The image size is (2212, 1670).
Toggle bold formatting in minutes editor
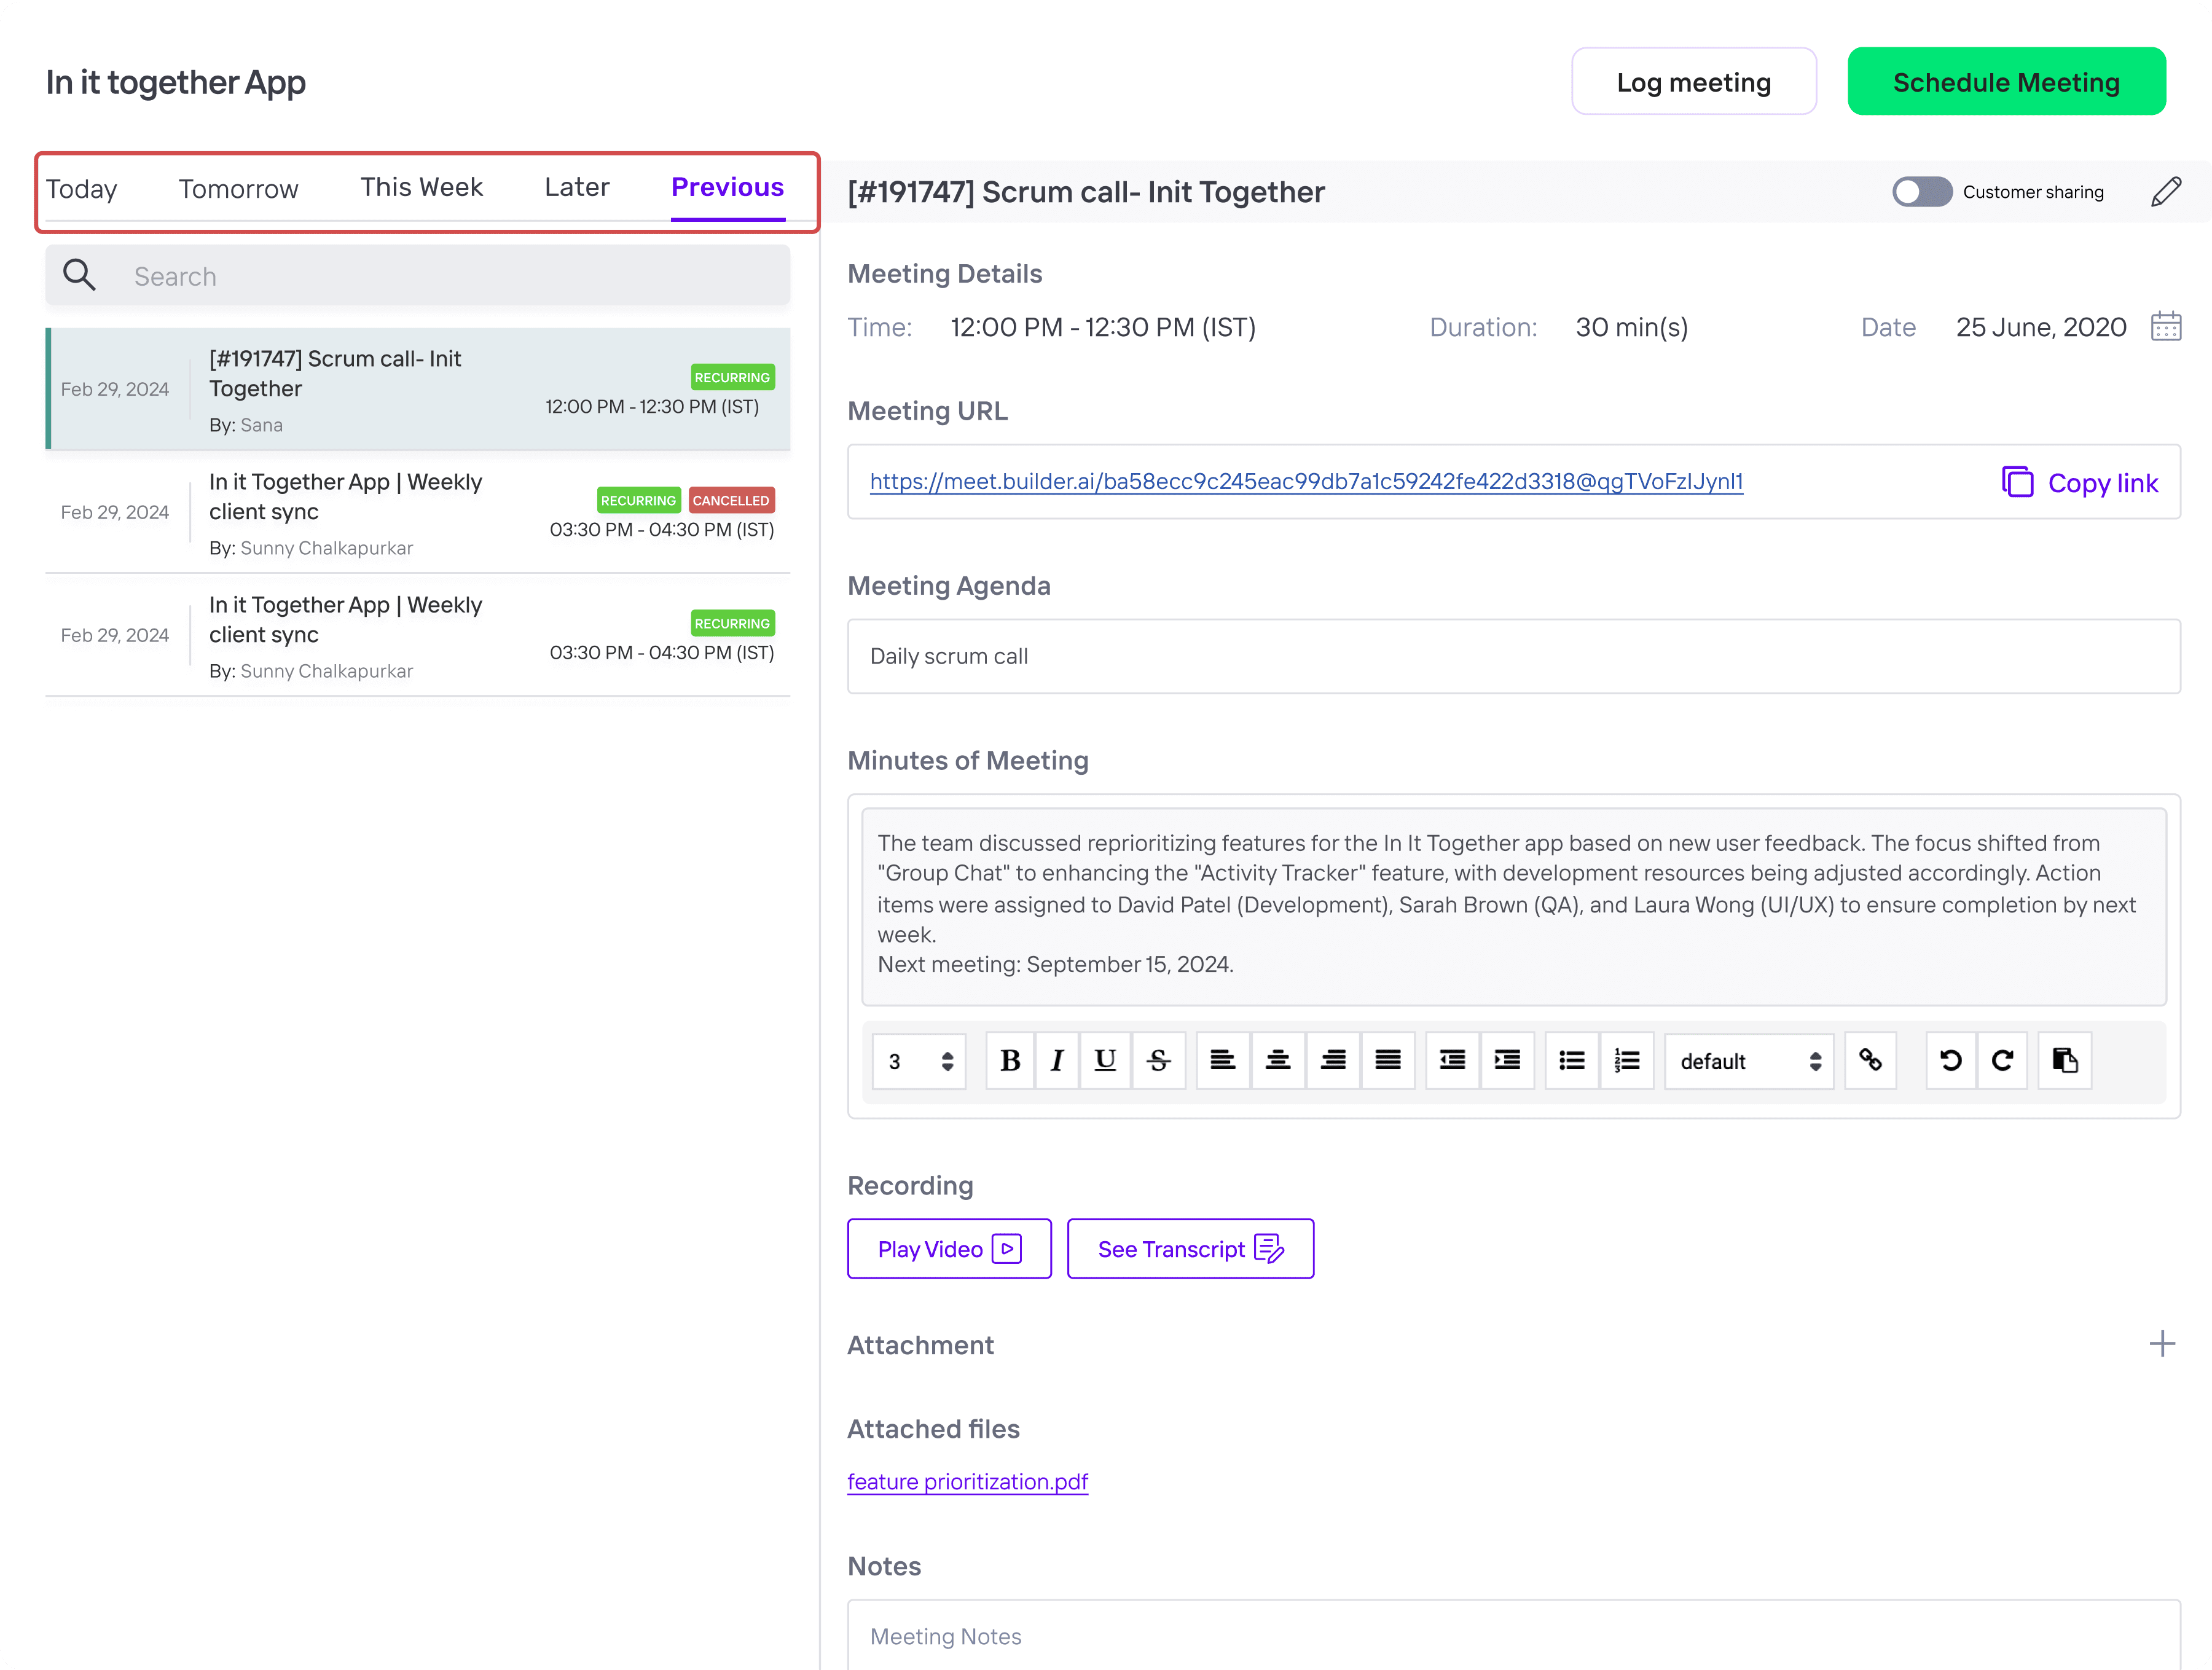1010,1061
